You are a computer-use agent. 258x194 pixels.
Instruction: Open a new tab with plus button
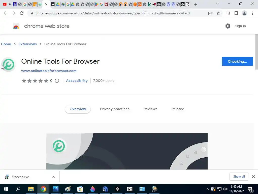(196, 4)
